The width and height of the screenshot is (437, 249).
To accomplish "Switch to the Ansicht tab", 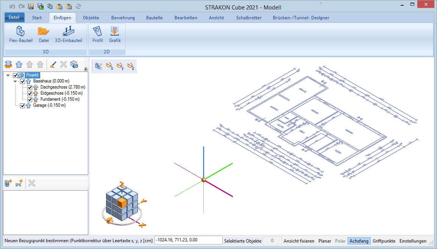I will (x=217, y=17).
